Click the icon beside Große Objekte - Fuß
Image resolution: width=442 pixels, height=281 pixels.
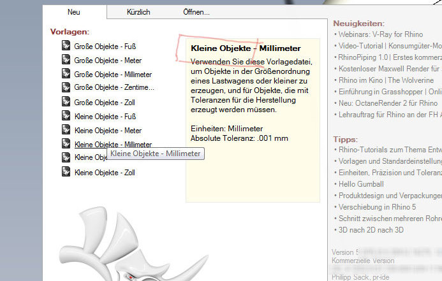[x=66, y=45]
